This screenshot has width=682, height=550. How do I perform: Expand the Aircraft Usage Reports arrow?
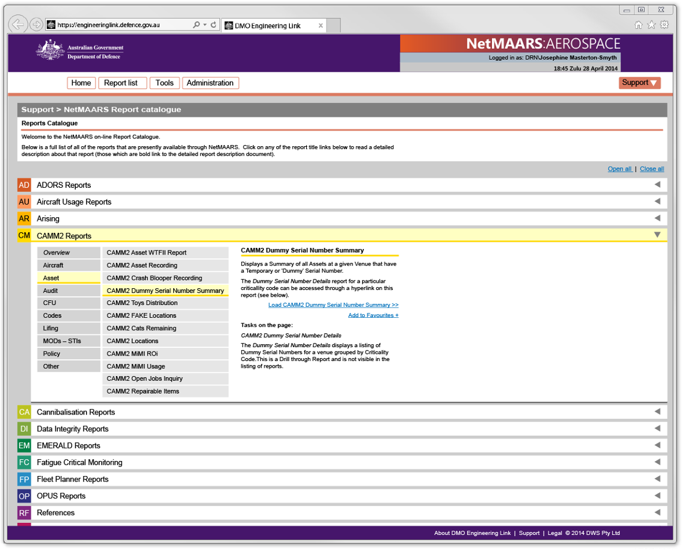pos(657,202)
